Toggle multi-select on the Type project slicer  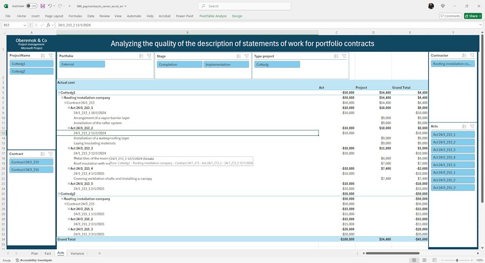click(x=336, y=56)
